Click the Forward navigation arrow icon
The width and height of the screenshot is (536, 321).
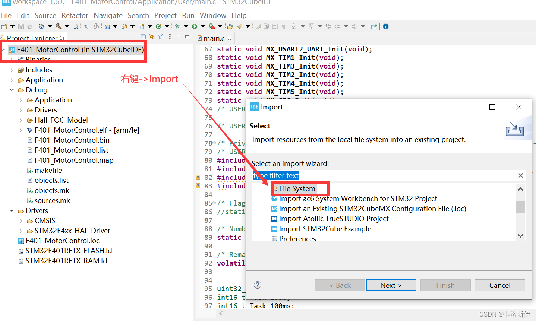(x=354, y=26)
